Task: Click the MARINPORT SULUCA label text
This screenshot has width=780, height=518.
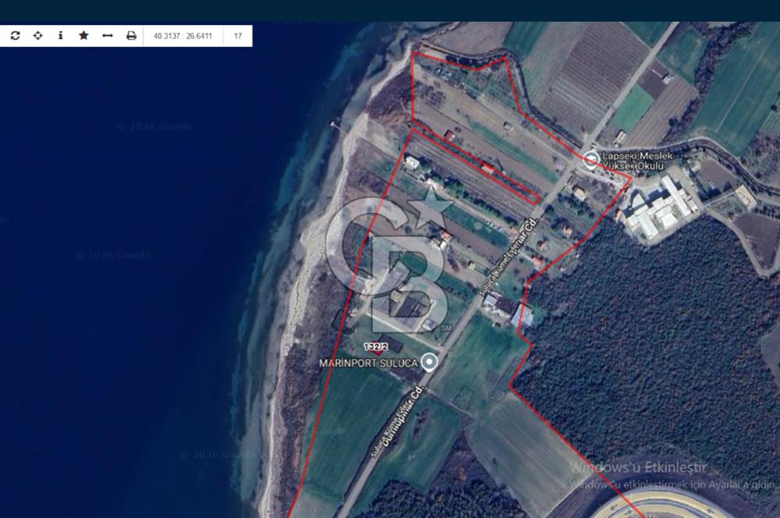Action: click(368, 364)
